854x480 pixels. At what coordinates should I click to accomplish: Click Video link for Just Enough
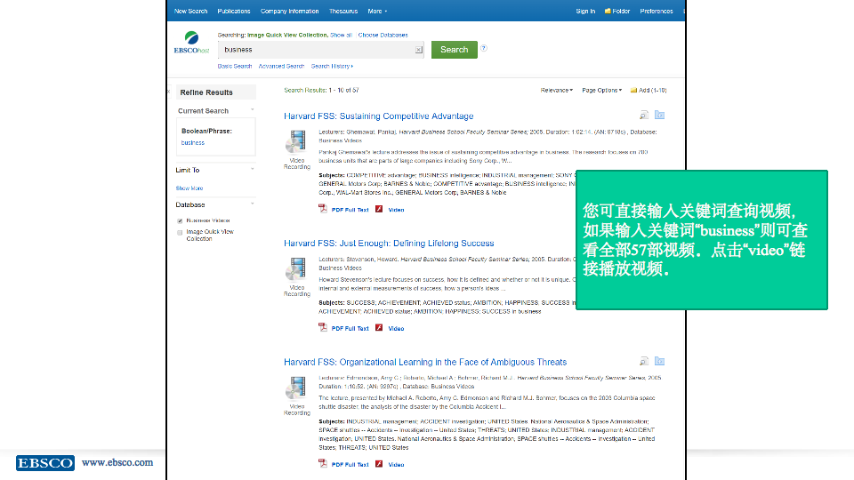click(x=396, y=329)
